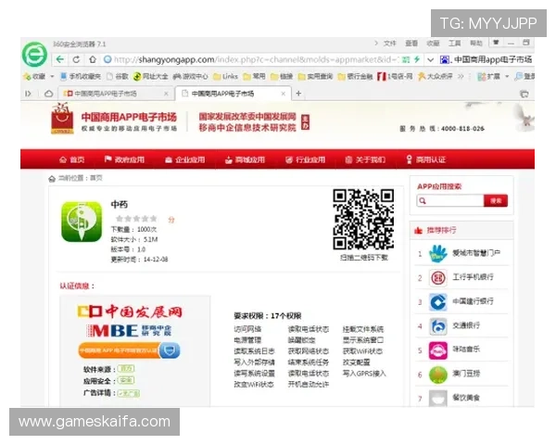Open the 文件 menu

(x=390, y=44)
